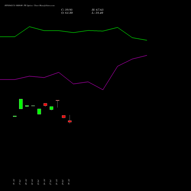Image resolution: width=191 pixels, height=191 pixels.
Task: Click the low price value L: 58.40
Action: (x=97, y=13)
